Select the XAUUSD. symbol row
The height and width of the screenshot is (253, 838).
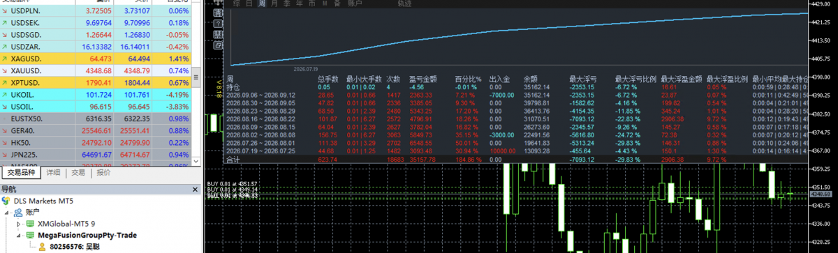pos(96,70)
